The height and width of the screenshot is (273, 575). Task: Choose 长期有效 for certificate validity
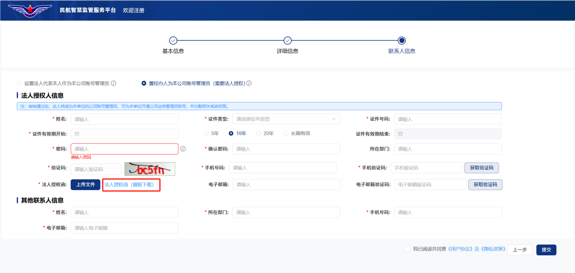tap(286, 133)
